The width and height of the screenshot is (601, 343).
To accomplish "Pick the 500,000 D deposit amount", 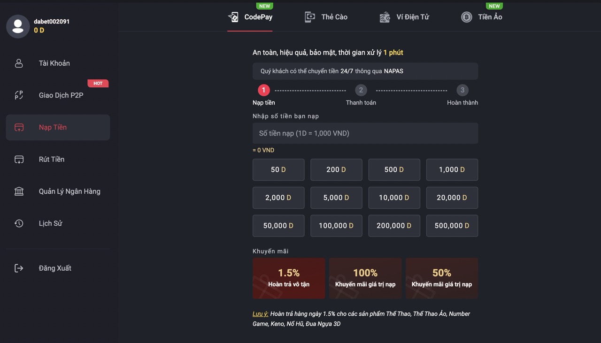I will (452, 226).
